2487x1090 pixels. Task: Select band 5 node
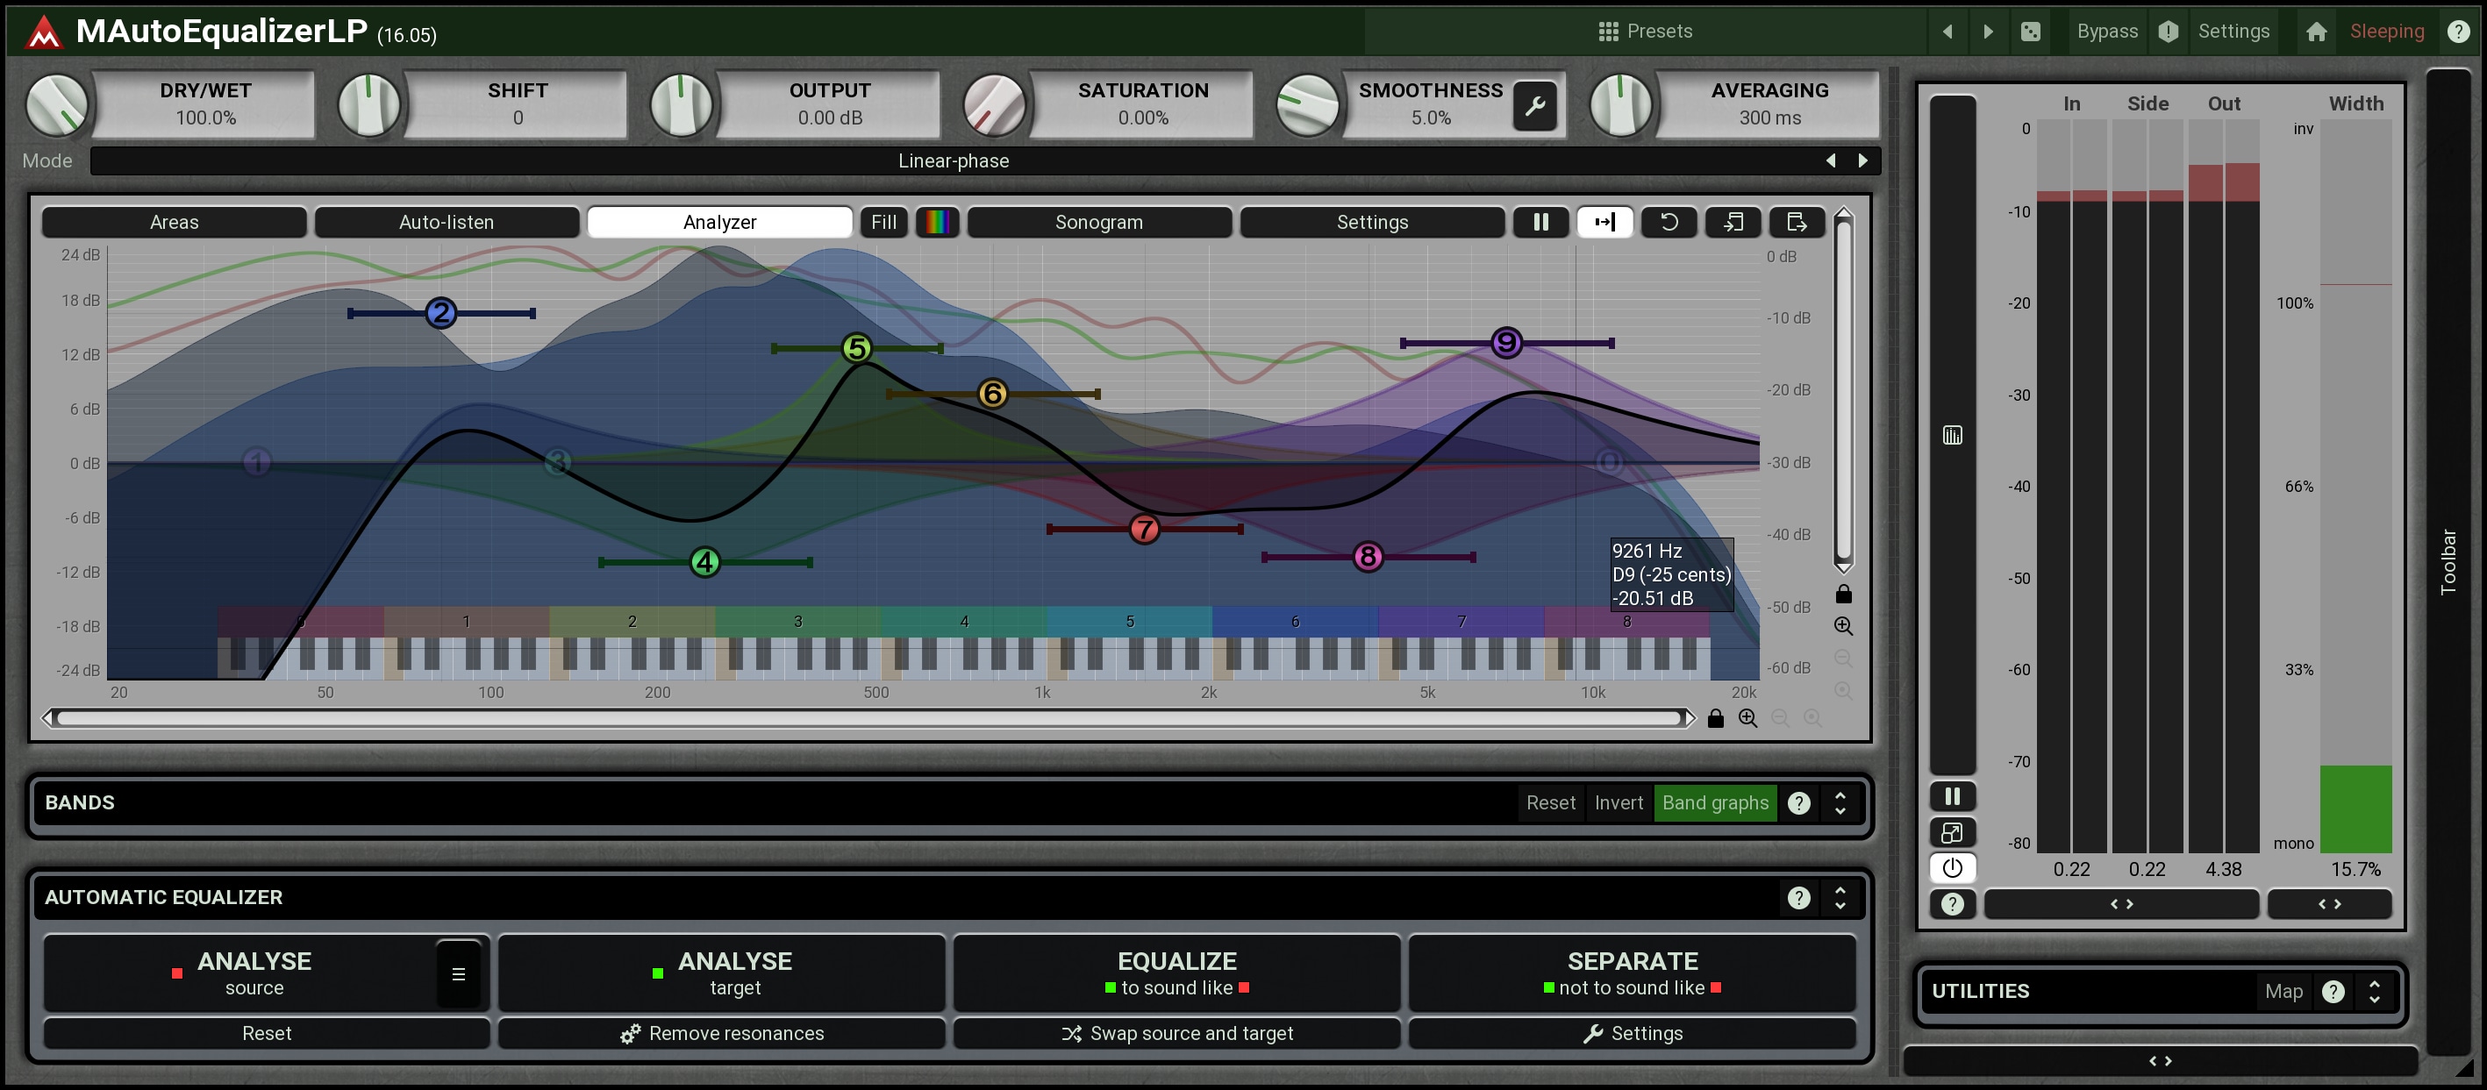coord(855,347)
